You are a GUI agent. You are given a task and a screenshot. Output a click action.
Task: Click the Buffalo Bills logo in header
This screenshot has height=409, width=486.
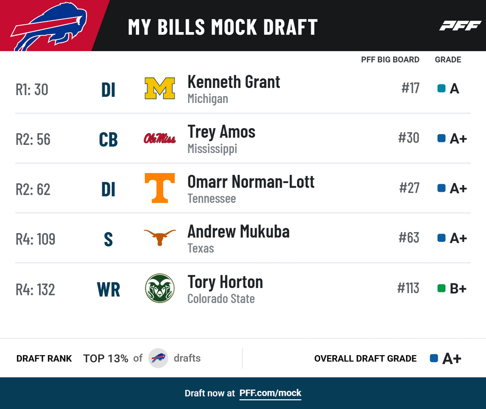[49, 26]
